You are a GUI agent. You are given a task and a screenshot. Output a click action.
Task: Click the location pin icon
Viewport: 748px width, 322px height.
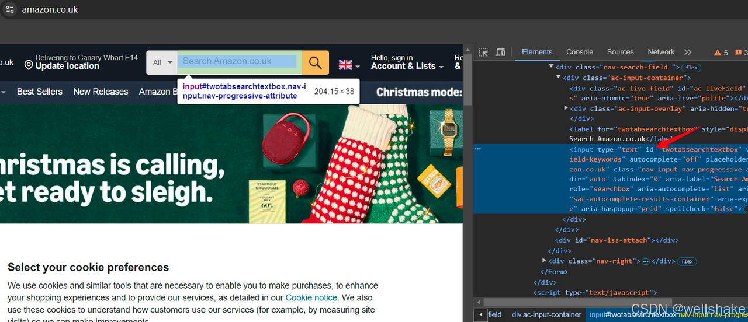(x=29, y=64)
